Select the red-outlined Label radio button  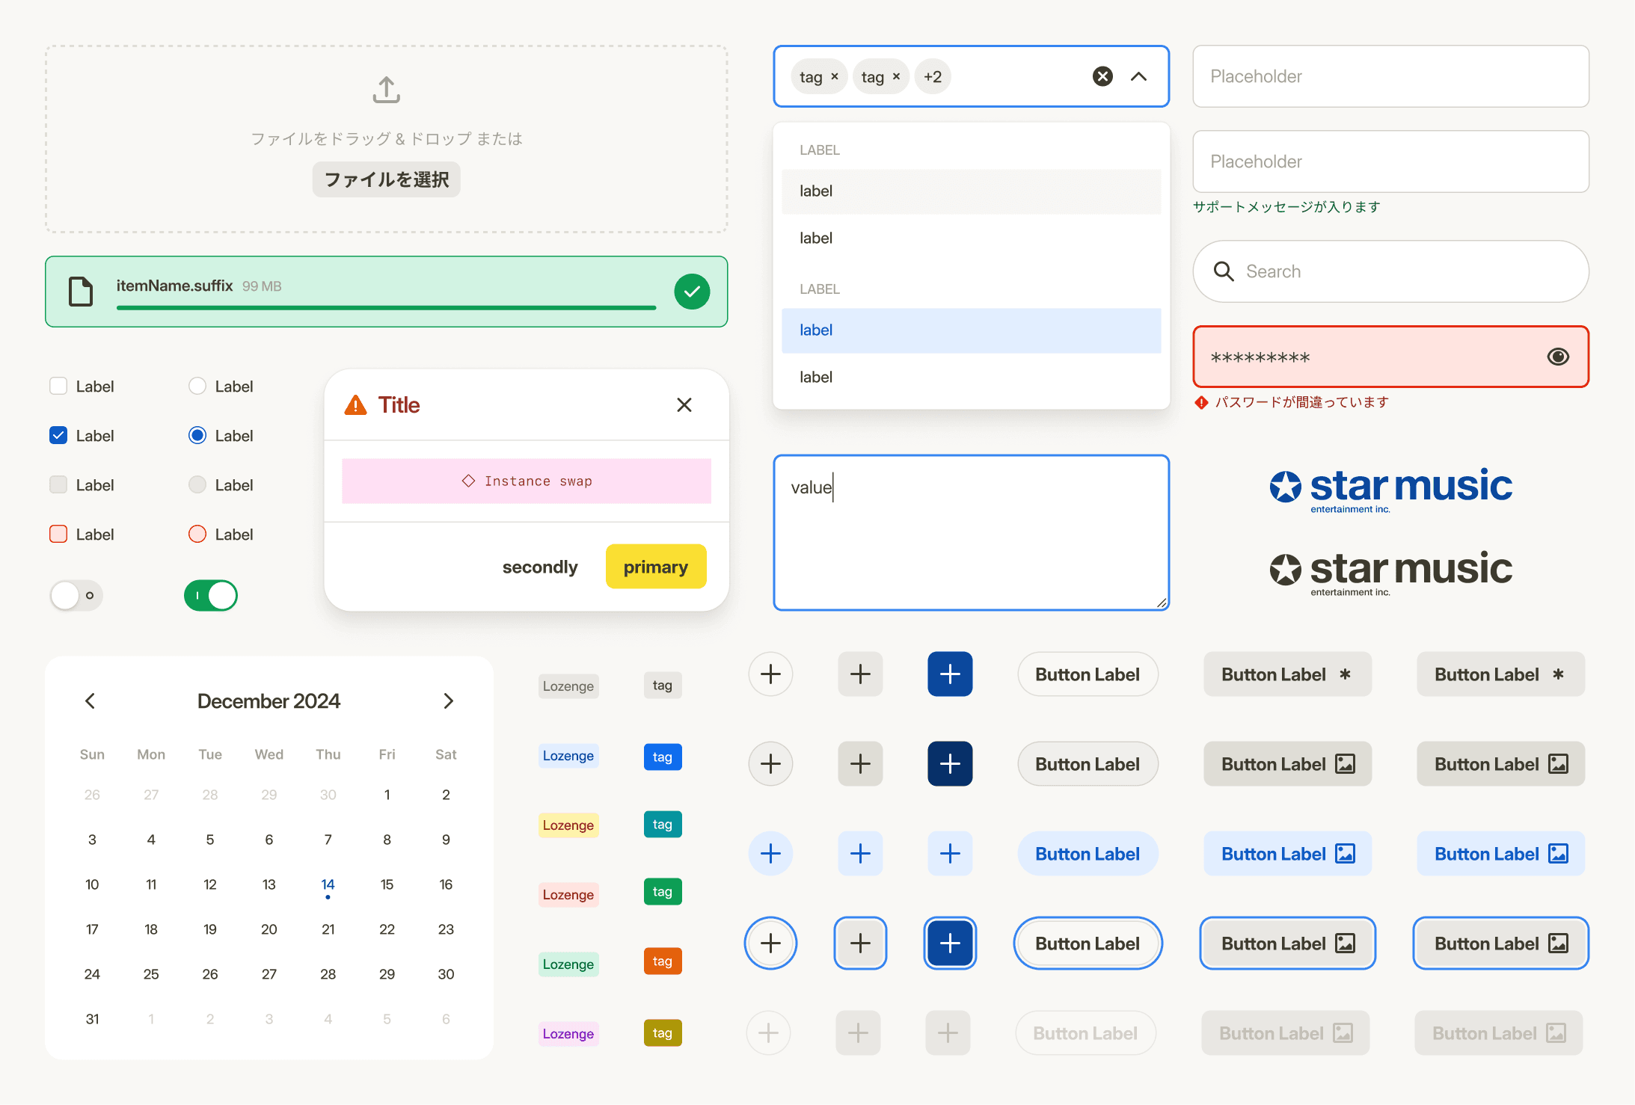click(x=197, y=534)
